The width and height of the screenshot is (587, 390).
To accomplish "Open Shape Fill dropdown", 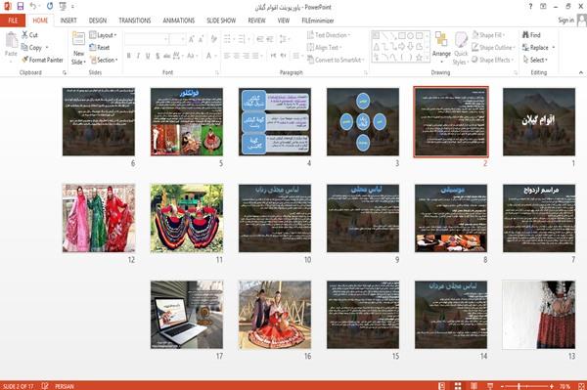I will coord(488,35).
